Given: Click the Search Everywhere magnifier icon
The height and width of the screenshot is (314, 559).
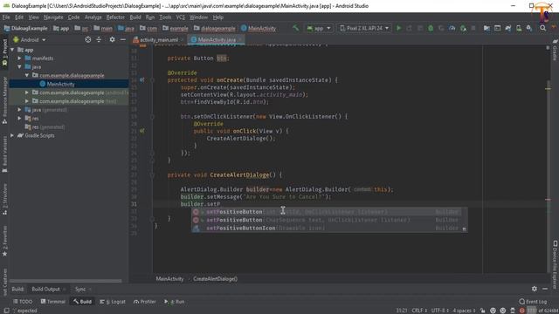Looking at the screenshot, I should 542,28.
